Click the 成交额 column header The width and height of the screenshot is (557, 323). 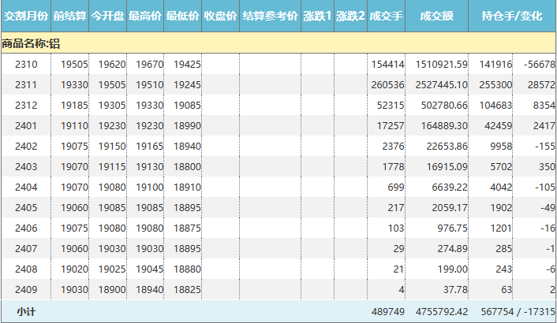(437, 16)
